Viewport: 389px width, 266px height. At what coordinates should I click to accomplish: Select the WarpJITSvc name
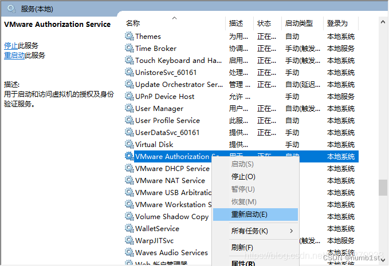click(x=154, y=241)
